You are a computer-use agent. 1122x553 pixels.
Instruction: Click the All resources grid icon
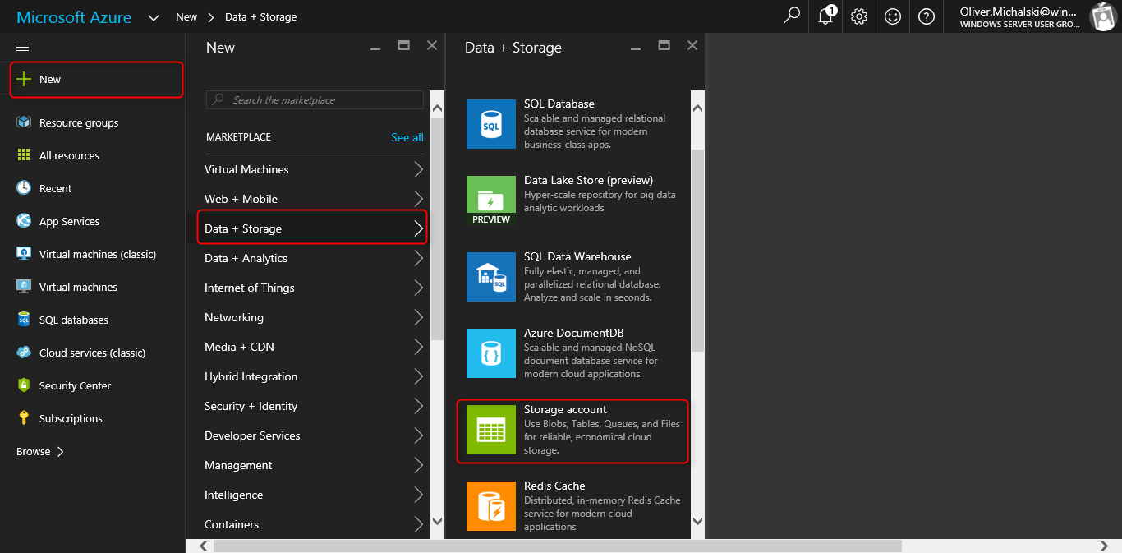pos(24,155)
